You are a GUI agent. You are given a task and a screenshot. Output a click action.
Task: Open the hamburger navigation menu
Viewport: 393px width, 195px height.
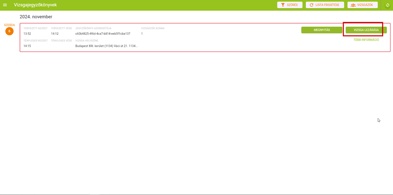(x=5, y=5)
